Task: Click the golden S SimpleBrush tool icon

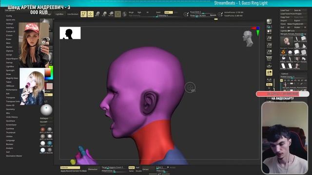Action: tap(283, 52)
